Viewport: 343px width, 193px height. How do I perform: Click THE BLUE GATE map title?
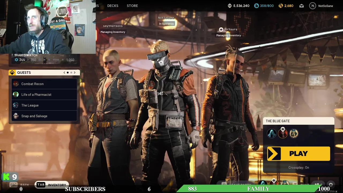278,121
